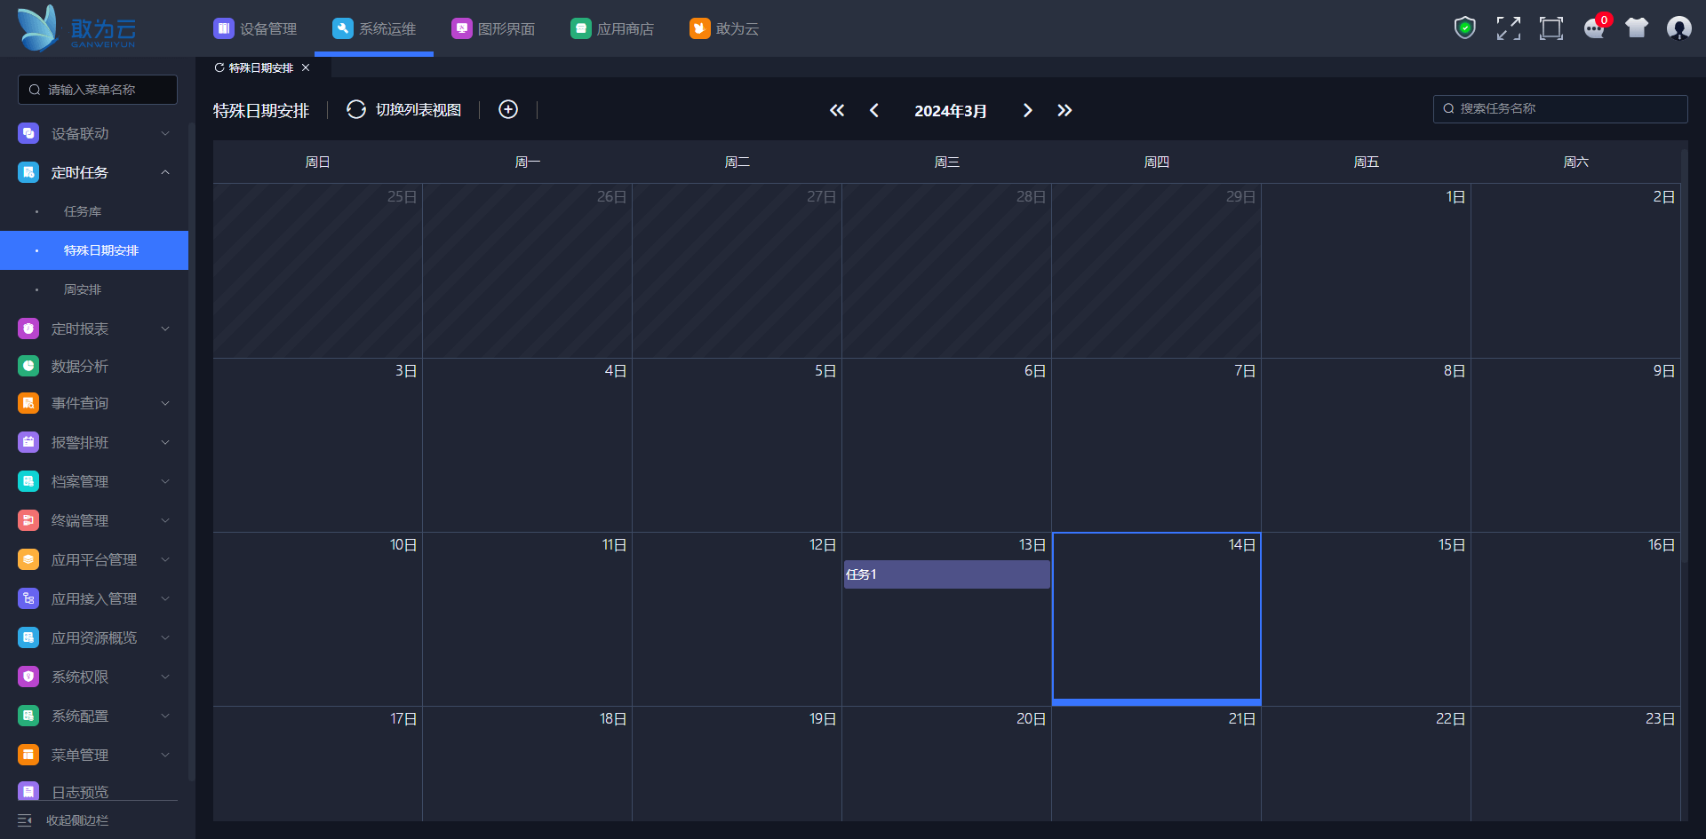
Task: Expand the 定时报表 menu chevron
Action: [x=165, y=328]
